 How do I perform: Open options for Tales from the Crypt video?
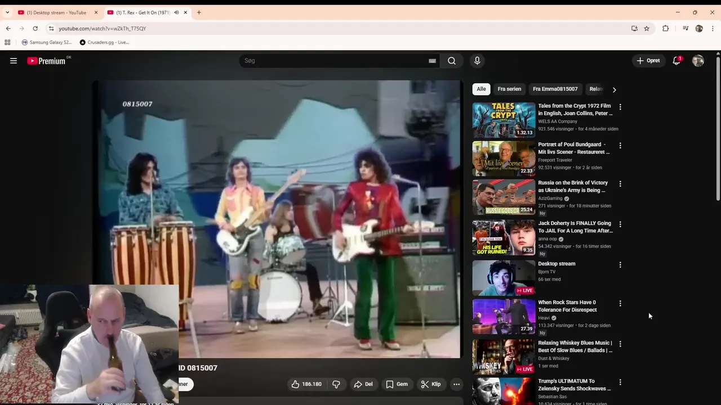[620, 107]
